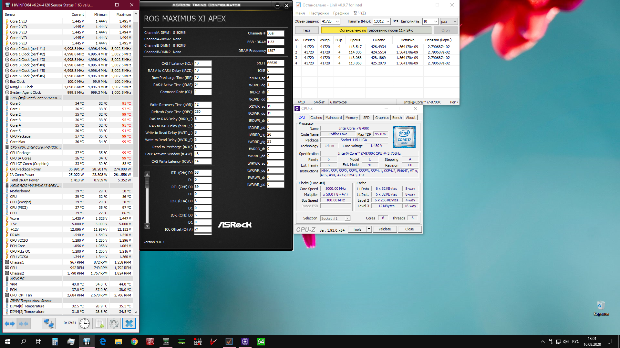Click the CPU-Z Validate button
The image size is (620, 348).
(384, 229)
